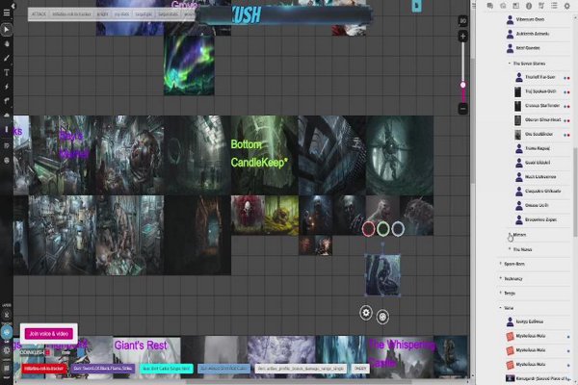
Task: Select the red circle token marker
Action: (x=369, y=229)
